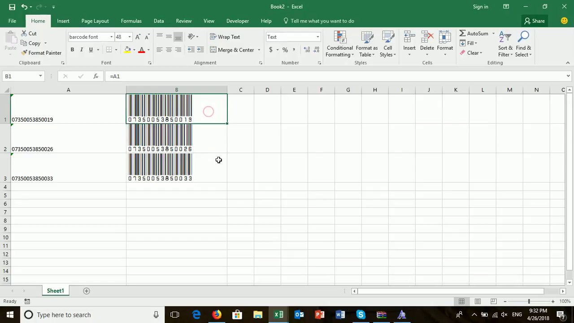The image size is (574, 323).
Task: Click Decrease Indent icon
Action: pyautogui.click(x=191, y=50)
